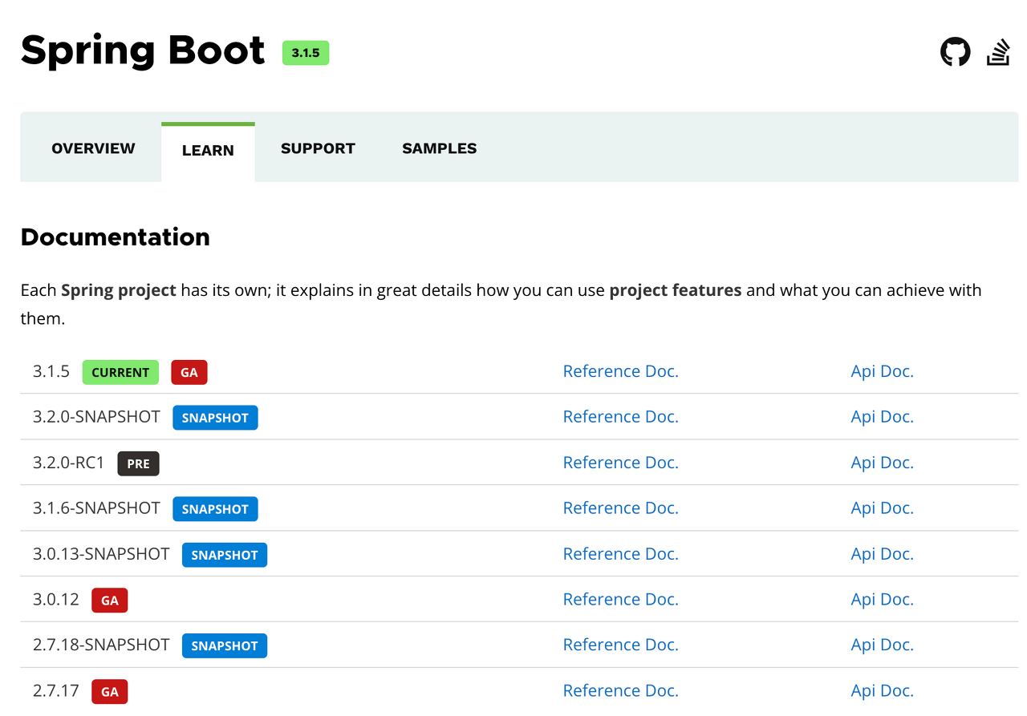The image size is (1027, 716).
Task: Open Reference Doc. for 3.1.6-SNAPSHOT
Action: click(621, 508)
